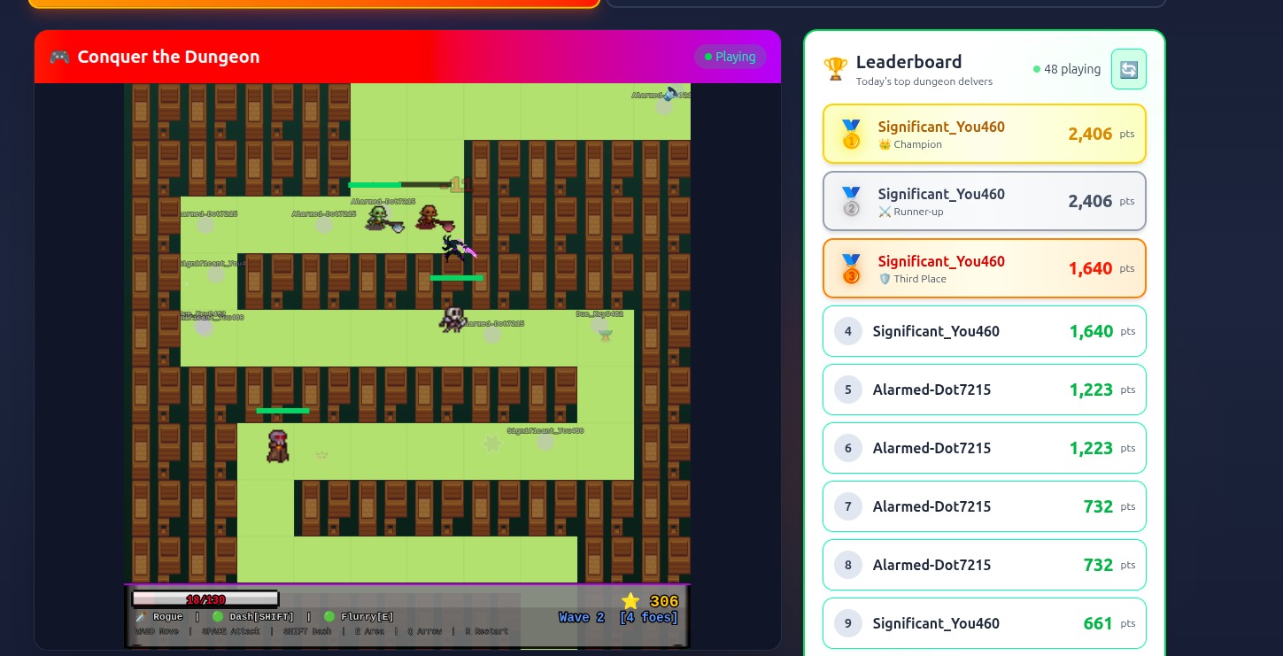
Task: Click the silver second-place medal icon
Action: click(x=851, y=202)
